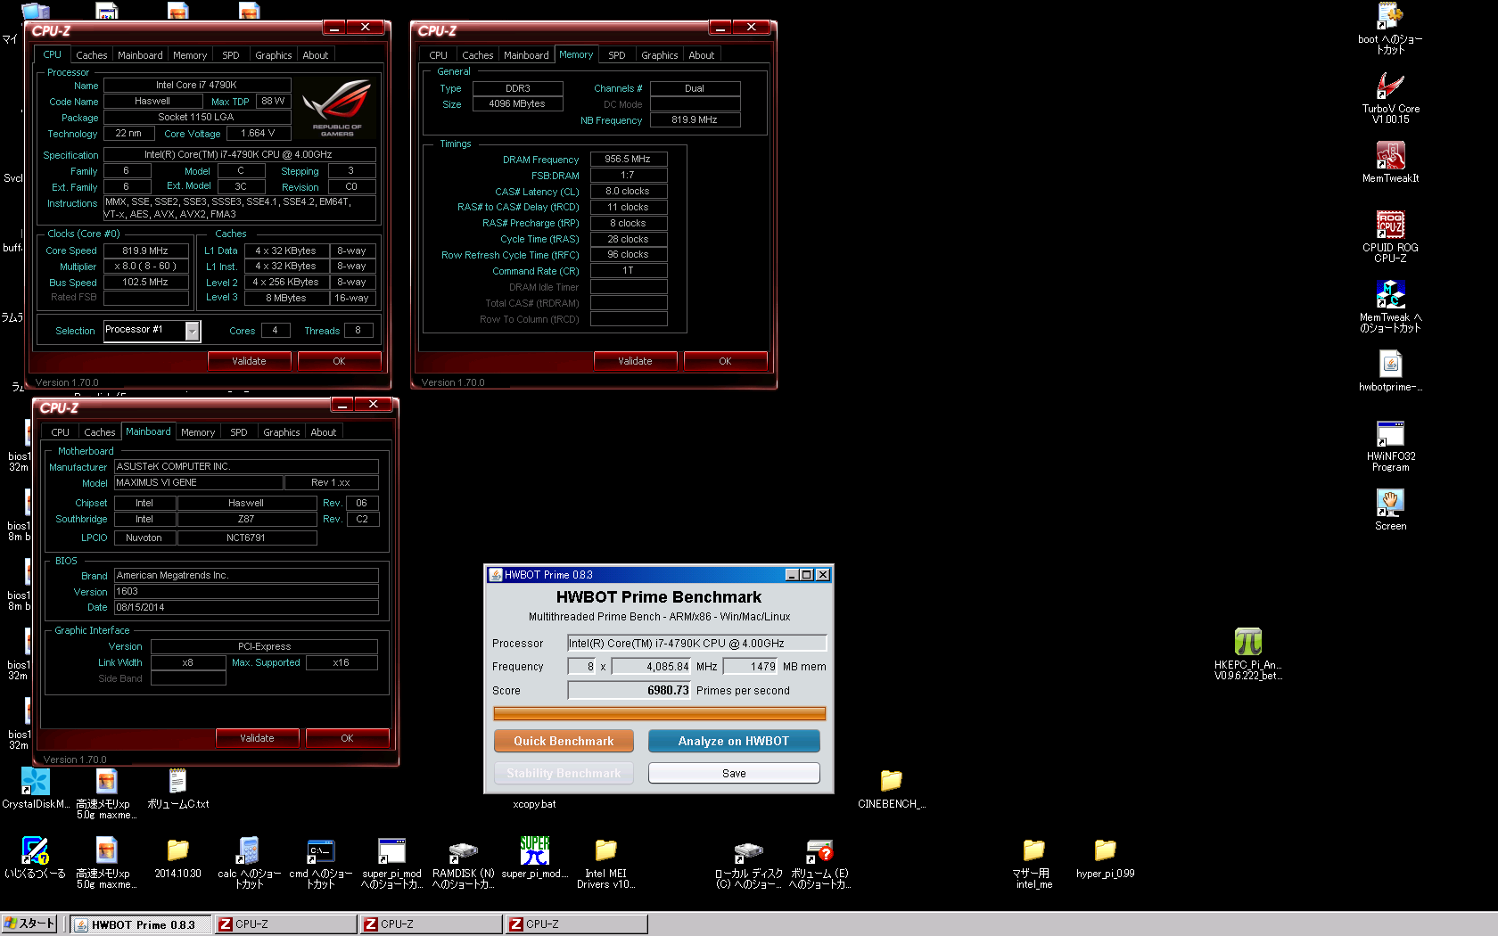Click the HWBOT Processor name field
Image resolution: width=1498 pixels, height=936 pixels.
click(697, 643)
